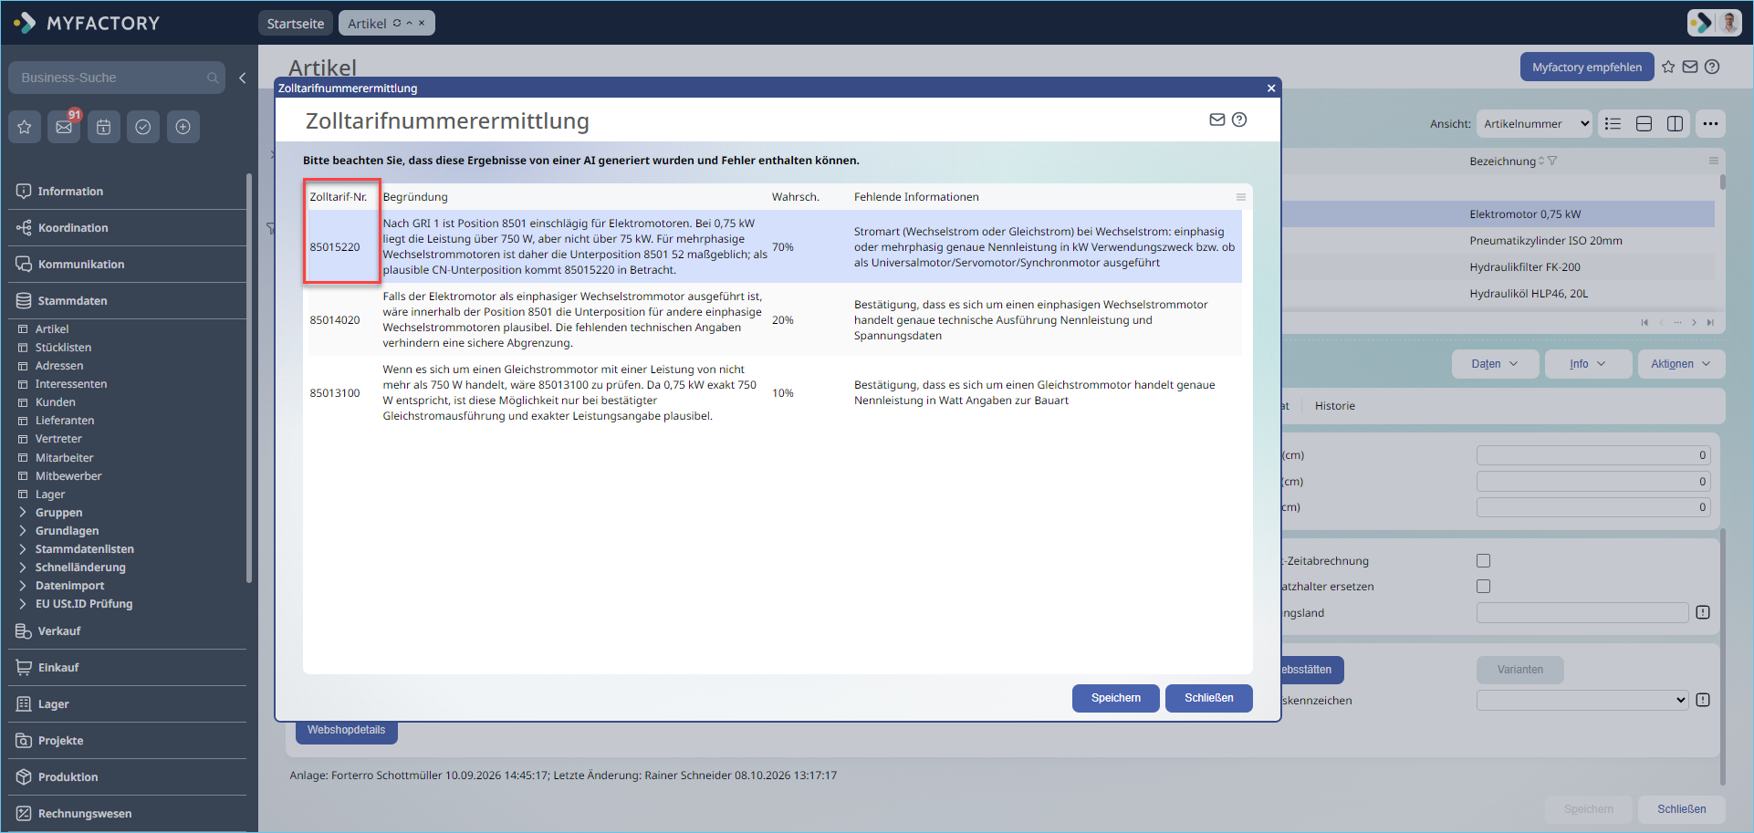Viewport: 1754px width, 833px height.
Task: Click the magnifier icon in Business-Suche
Action: [x=213, y=78]
